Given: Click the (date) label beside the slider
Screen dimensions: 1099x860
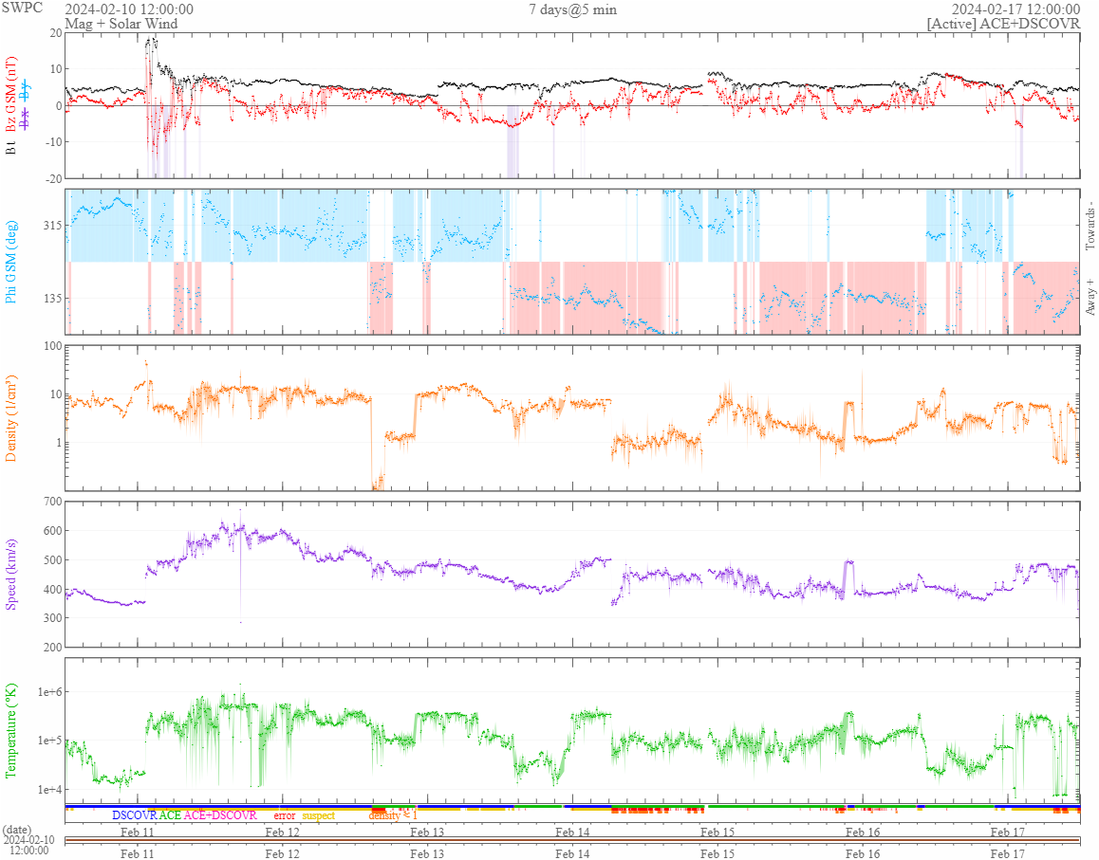Looking at the screenshot, I should click(17, 830).
